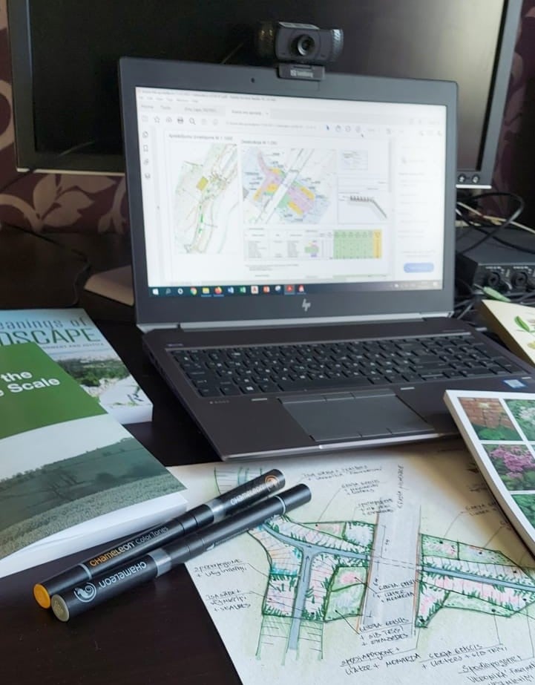Click the printer icon in Acrobat toolbar

[x=180, y=119]
